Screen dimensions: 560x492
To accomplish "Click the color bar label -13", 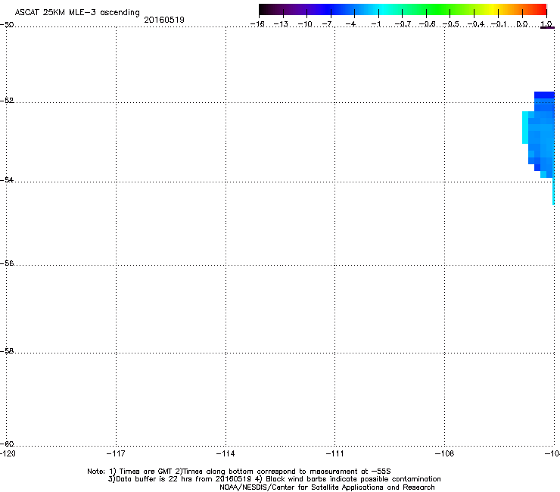I will [x=281, y=24].
